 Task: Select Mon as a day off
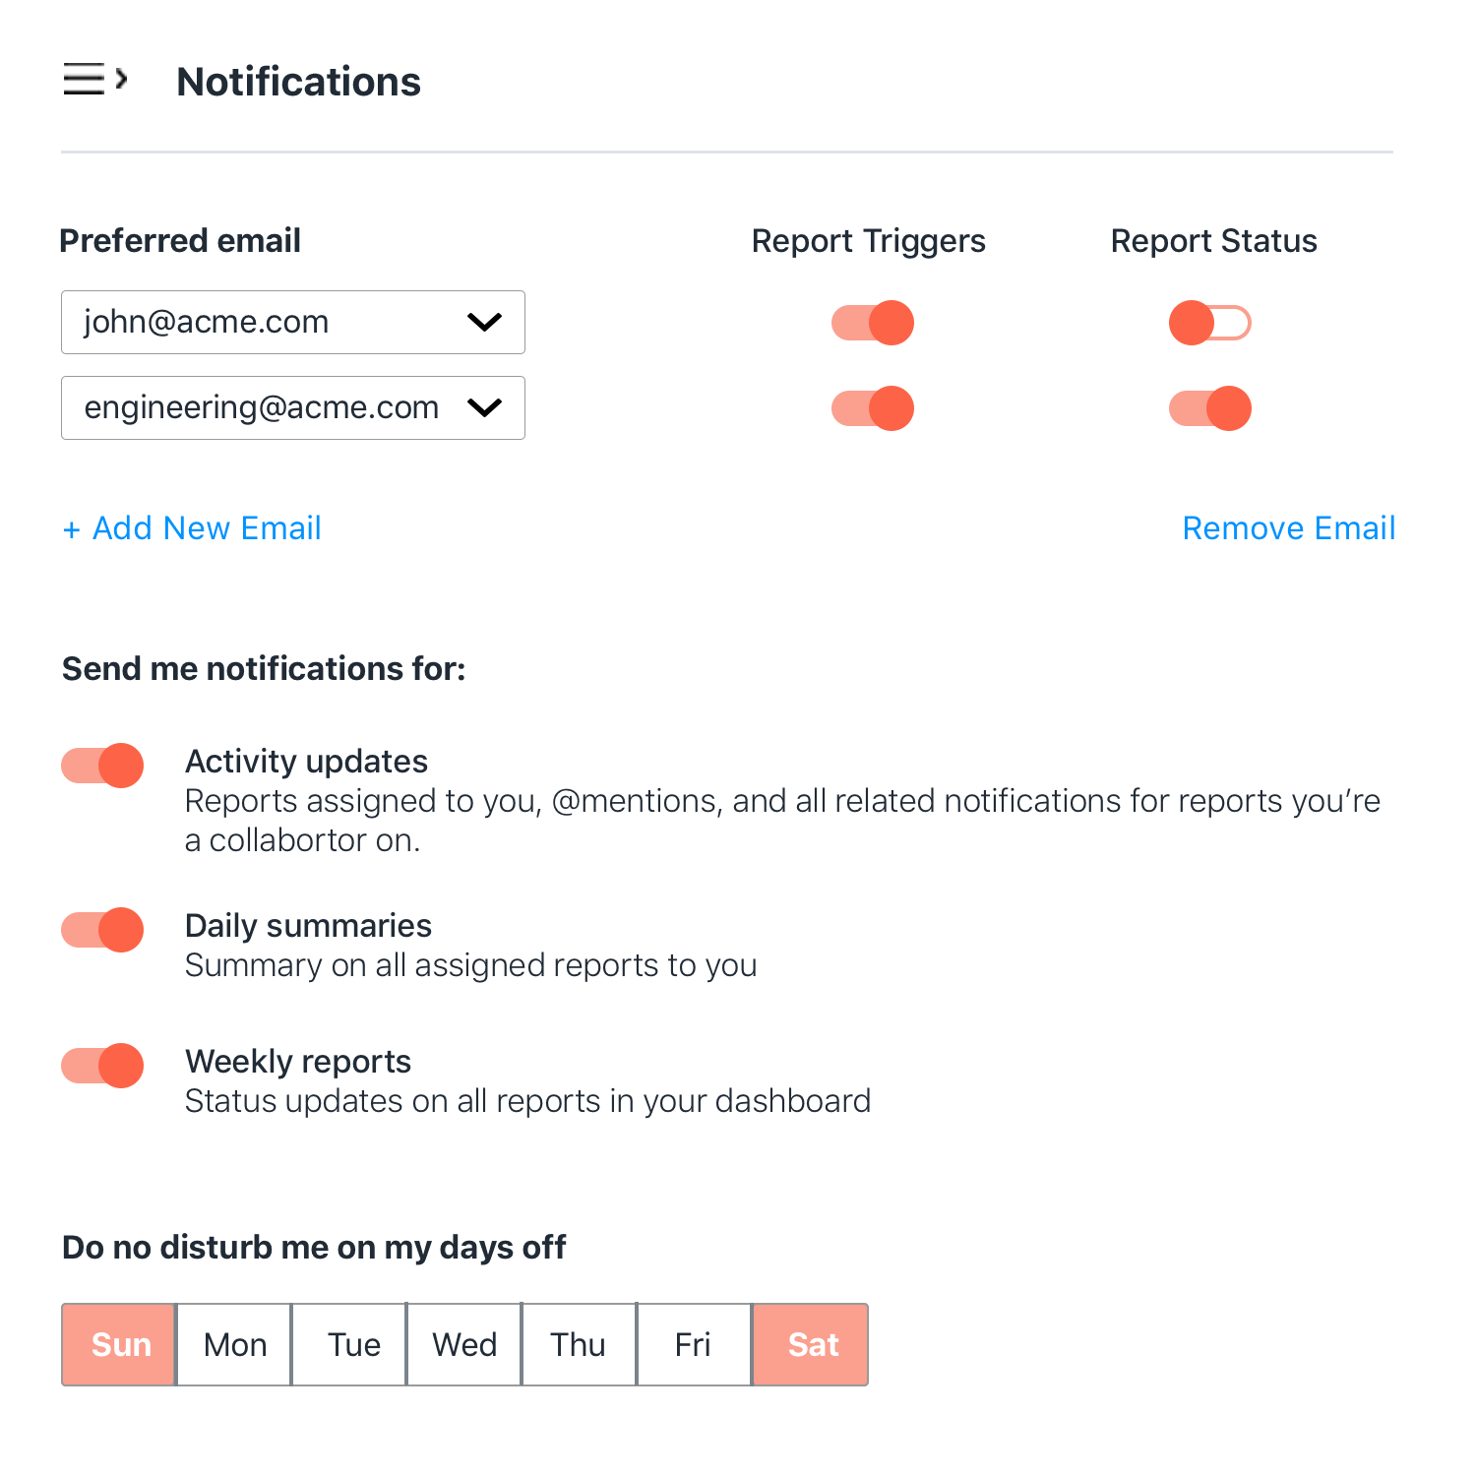point(234,1344)
